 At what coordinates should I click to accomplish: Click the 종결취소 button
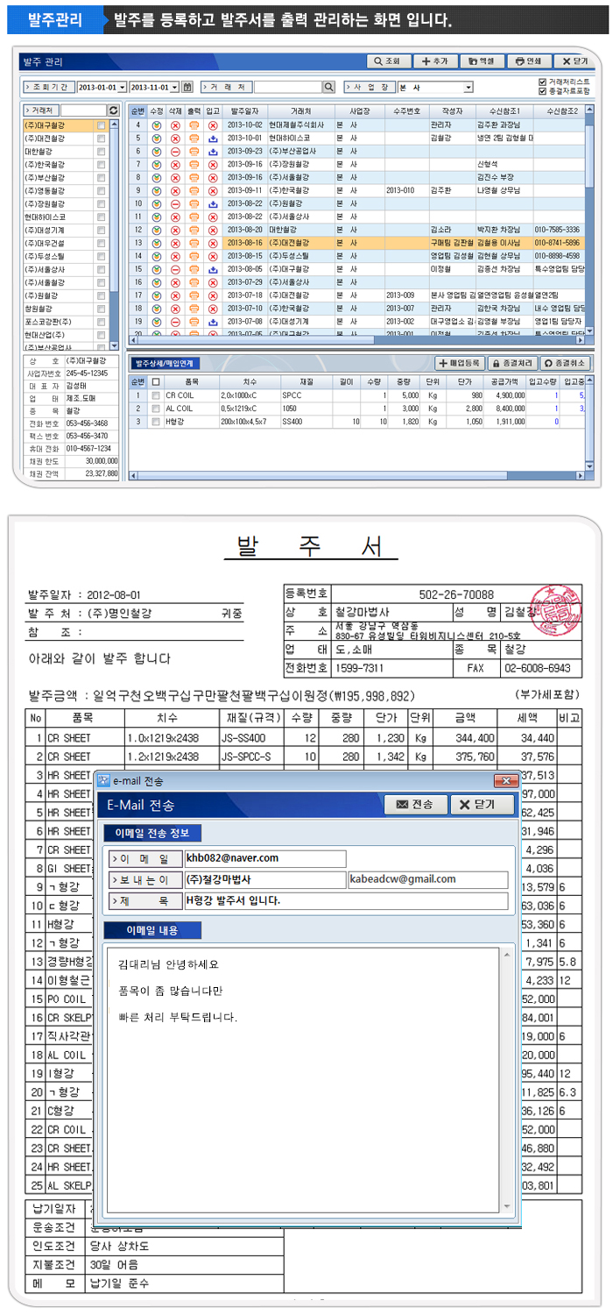click(564, 362)
